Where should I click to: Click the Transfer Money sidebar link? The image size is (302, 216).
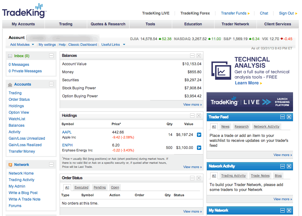pos(22,151)
